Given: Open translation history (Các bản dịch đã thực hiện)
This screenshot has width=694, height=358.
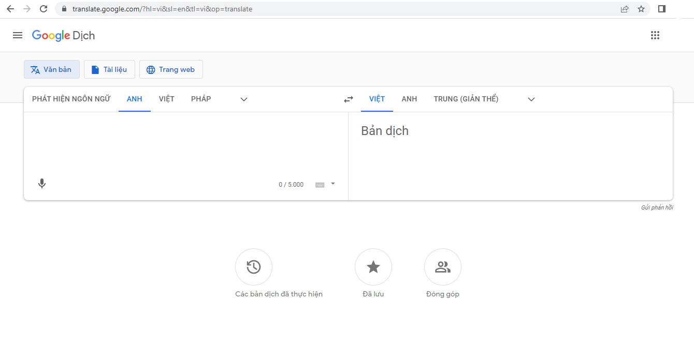Looking at the screenshot, I should pyautogui.click(x=253, y=267).
